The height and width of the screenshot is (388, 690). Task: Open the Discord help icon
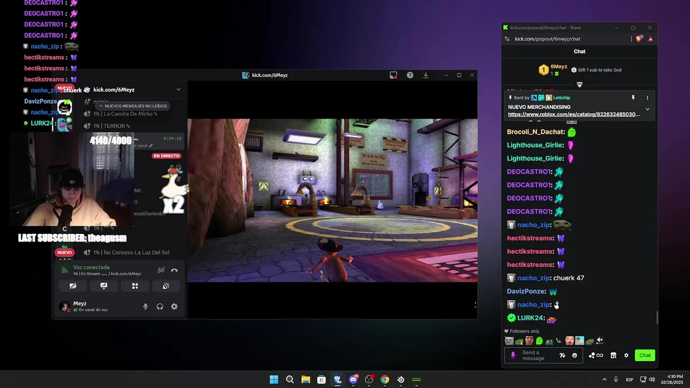(x=410, y=75)
